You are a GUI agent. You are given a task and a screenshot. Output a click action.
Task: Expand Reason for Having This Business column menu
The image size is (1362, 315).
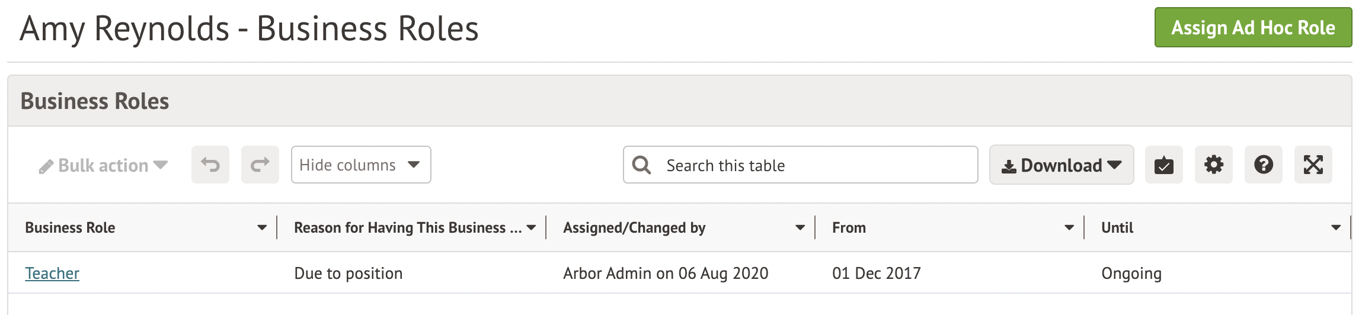(x=531, y=228)
